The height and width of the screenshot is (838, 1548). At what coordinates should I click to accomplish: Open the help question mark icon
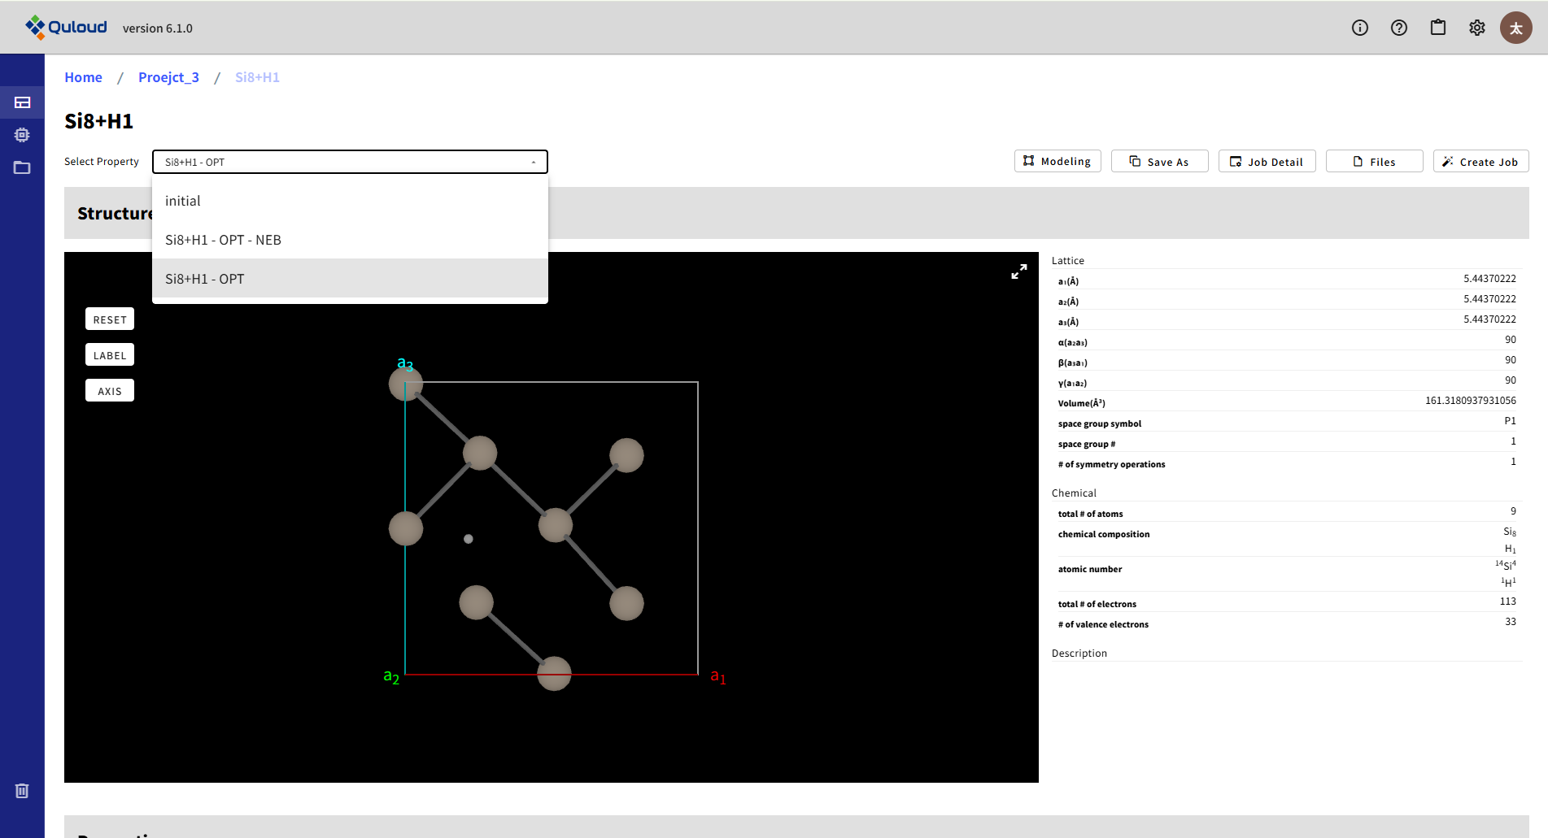1398,28
